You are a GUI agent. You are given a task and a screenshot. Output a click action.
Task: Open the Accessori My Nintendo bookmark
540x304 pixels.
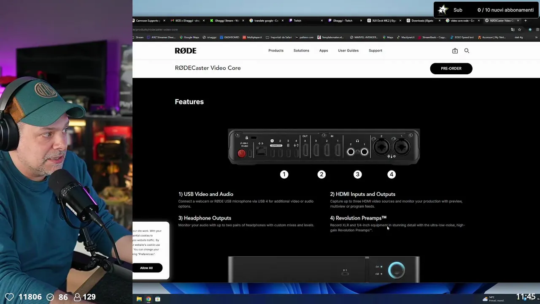(x=492, y=37)
